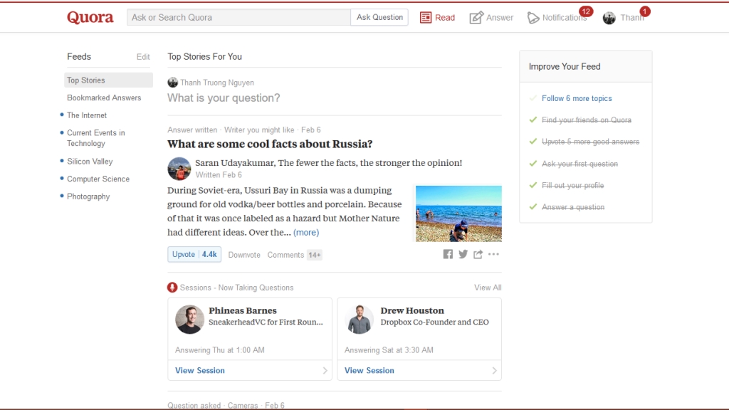Click Answering Thu at 1:00 AM text
729x410 pixels.
click(x=220, y=350)
